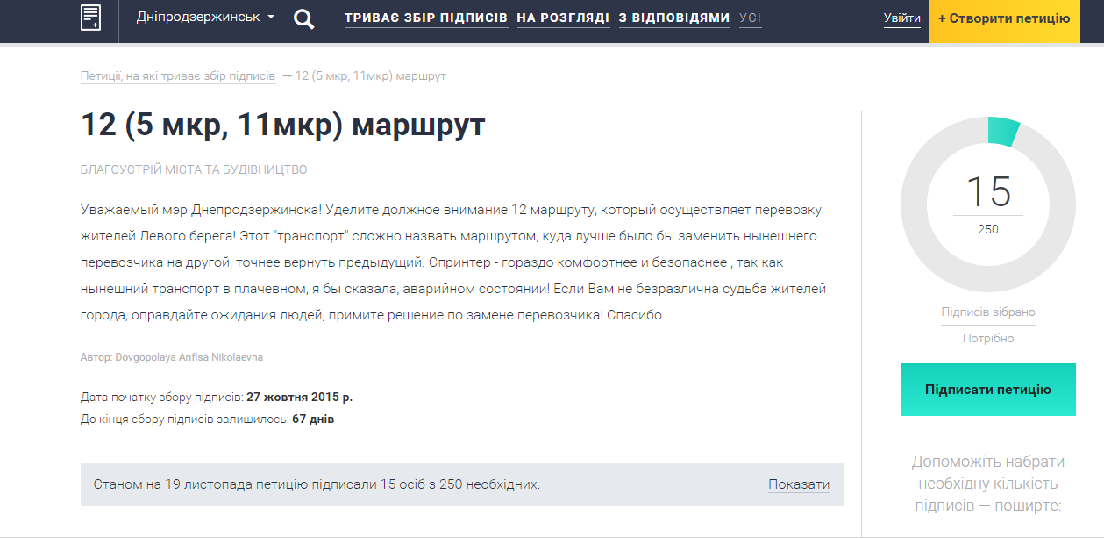Click the signature count 15 in circle
This screenshot has width=1104, height=538.
click(x=988, y=191)
